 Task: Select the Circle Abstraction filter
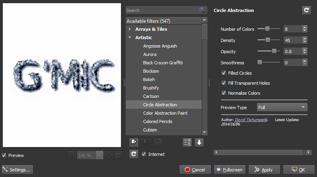tap(164, 105)
